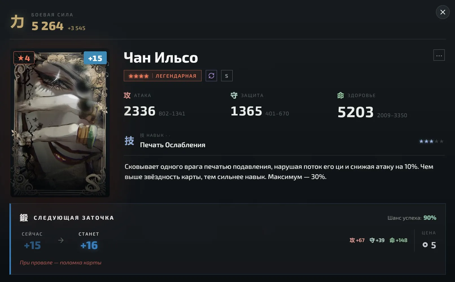455x282 pixels.
Task: Click the defense range 401–670
Action: [x=277, y=114]
